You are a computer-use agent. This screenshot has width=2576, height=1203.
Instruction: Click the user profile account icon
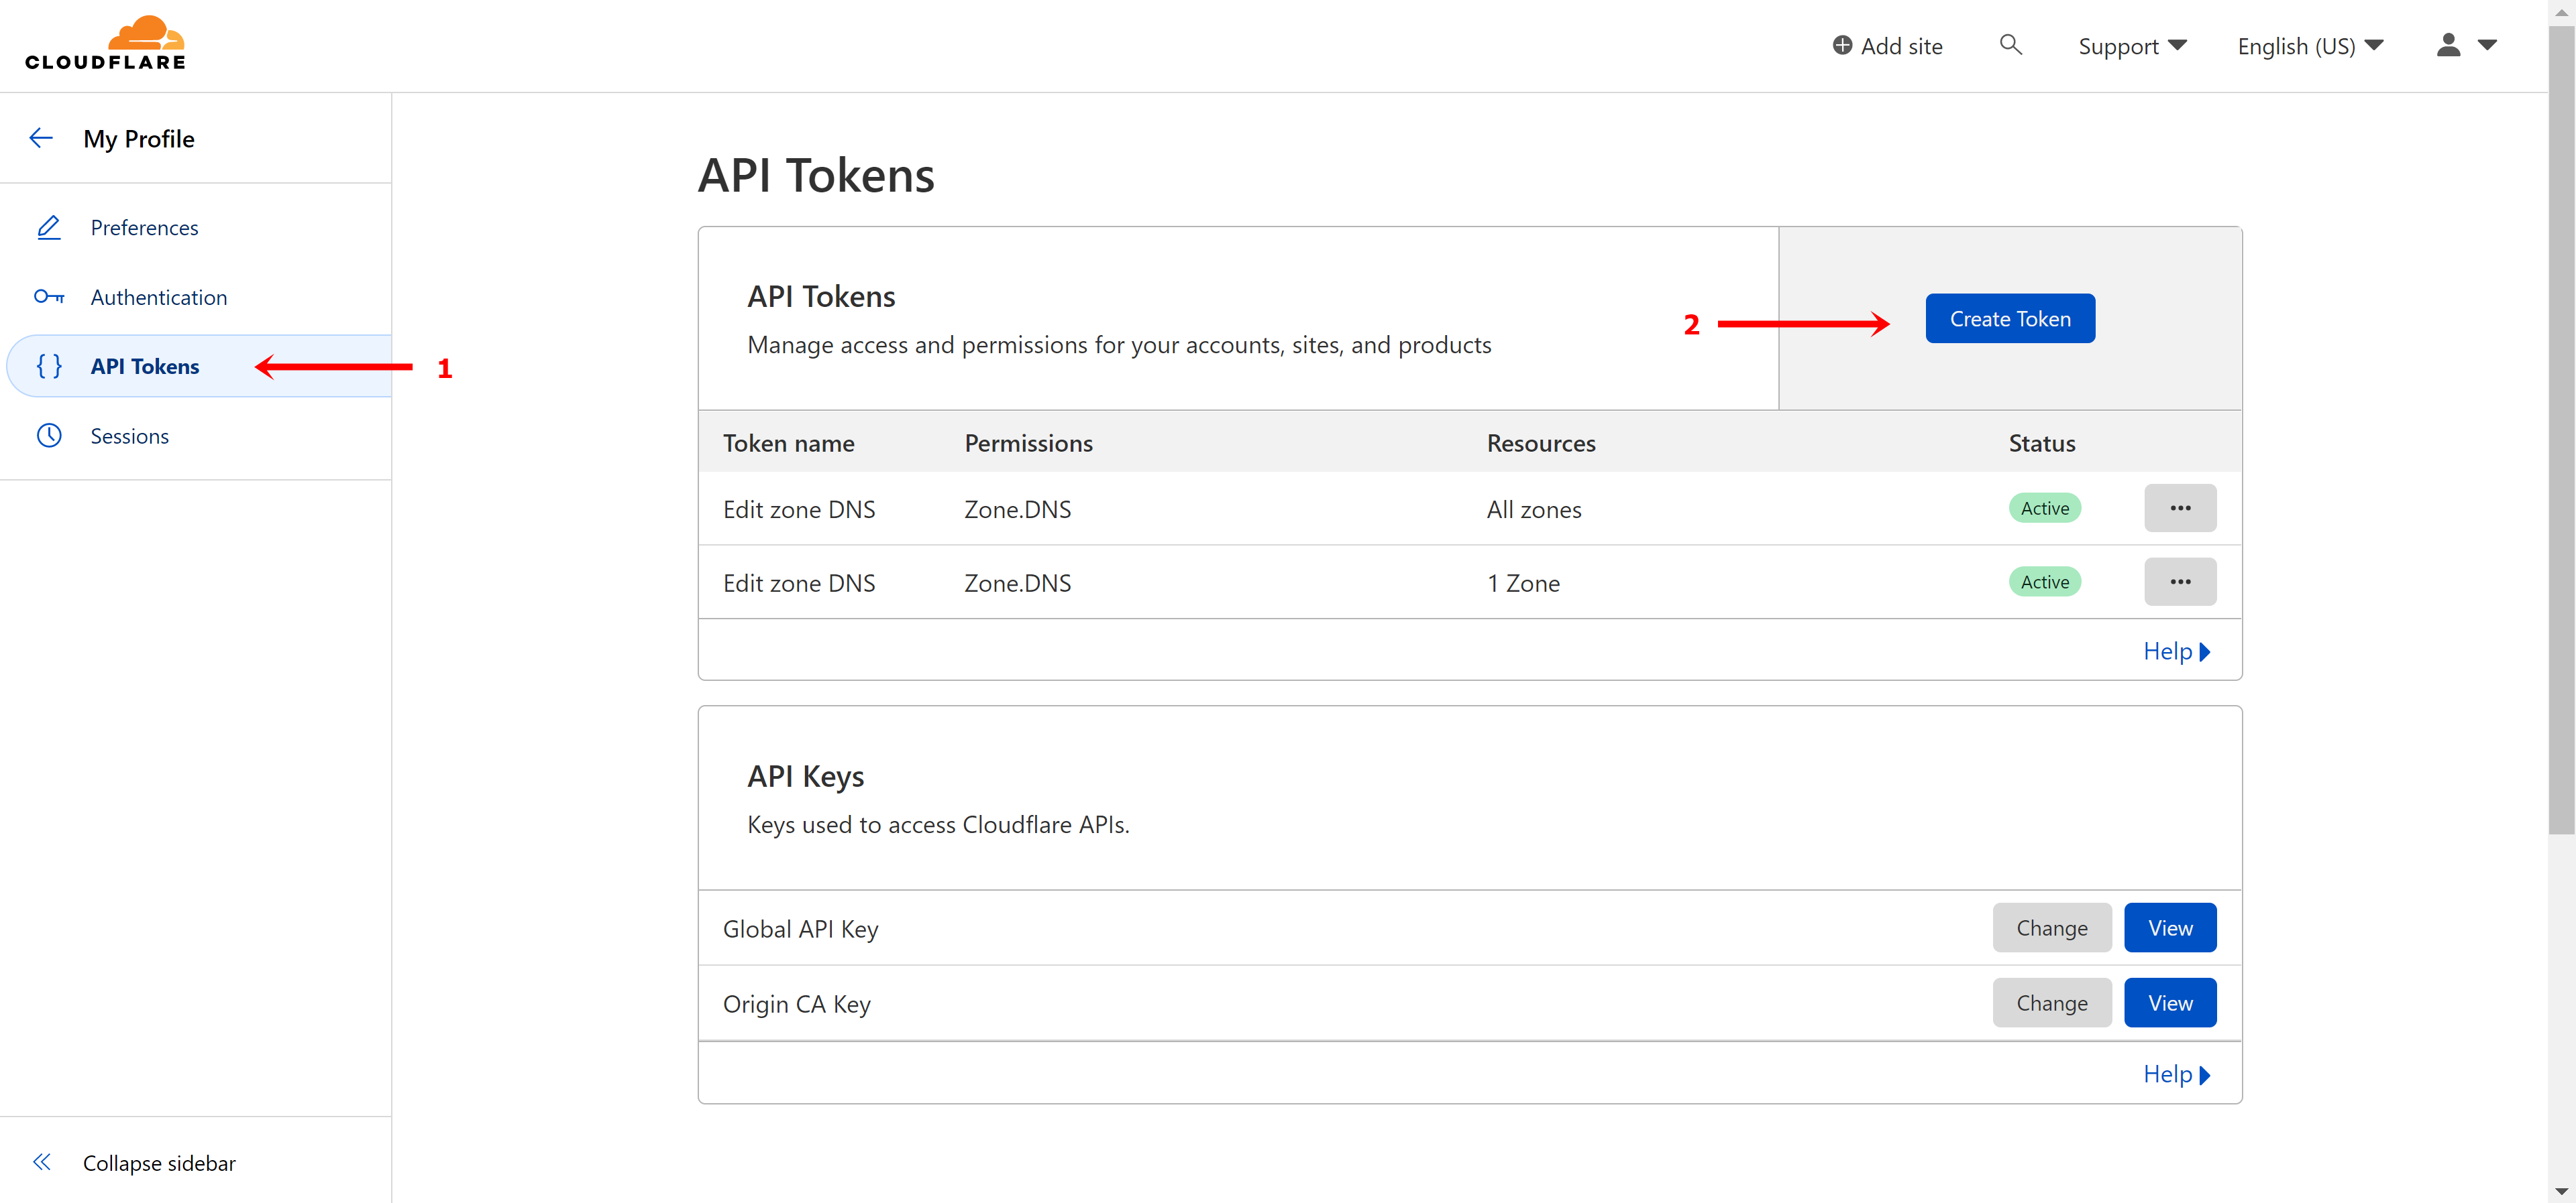pos(2448,44)
